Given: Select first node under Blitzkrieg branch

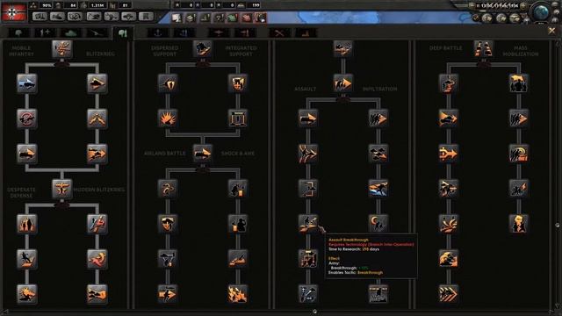Looking at the screenshot, I should (97, 84).
